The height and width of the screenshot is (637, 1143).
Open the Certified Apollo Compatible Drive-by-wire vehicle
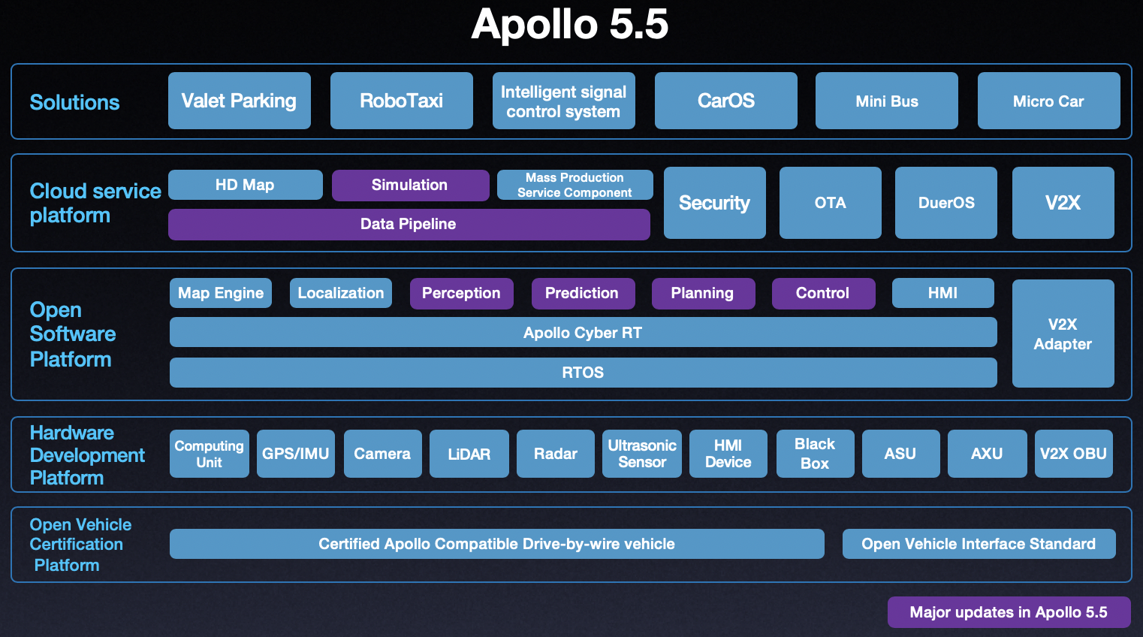click(496, 543)
